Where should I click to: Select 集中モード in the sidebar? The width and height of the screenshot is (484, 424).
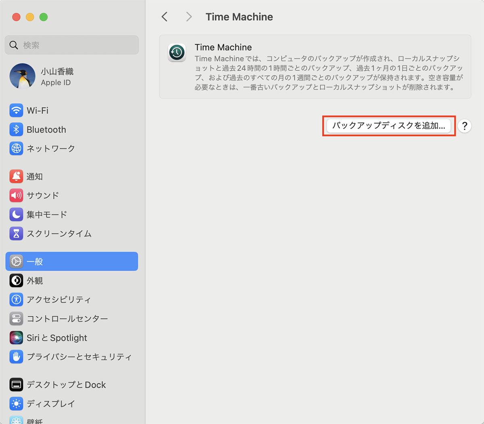[x=72, y=214]
